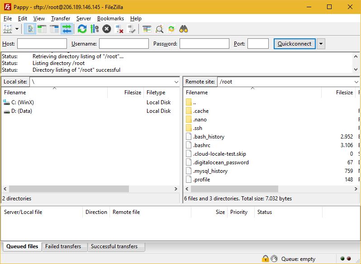The height and width of the screenshot is (264, 361).
Task: Open the Quickconnect history dropdown
Action: click(x=321, y=44)
